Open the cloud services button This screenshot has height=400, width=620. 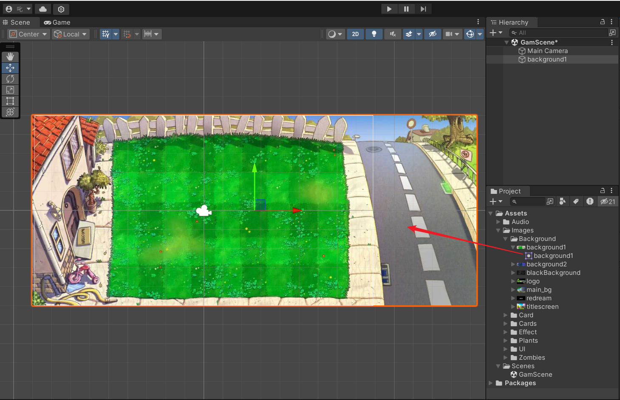coord(43,9)
